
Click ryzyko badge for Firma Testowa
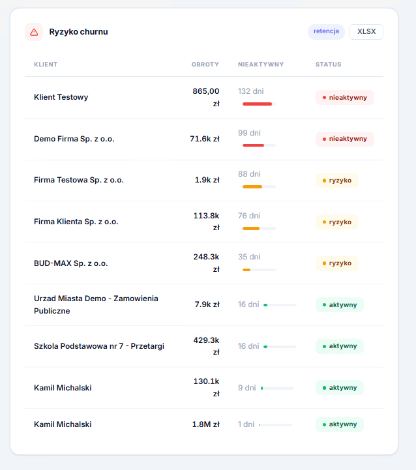tap(336, 181)
